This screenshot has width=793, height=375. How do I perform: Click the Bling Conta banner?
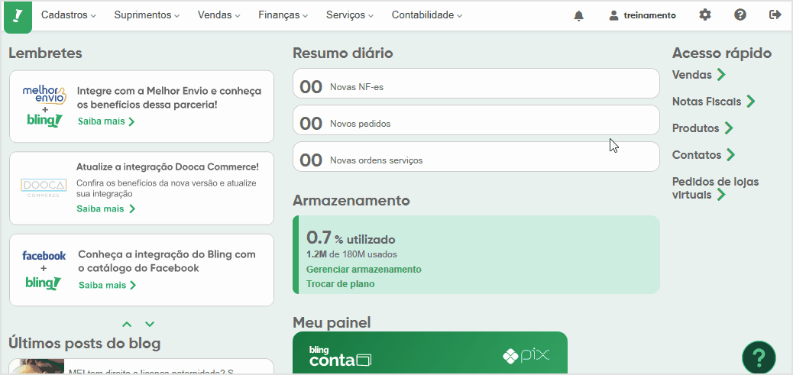[x=430, y=353]
